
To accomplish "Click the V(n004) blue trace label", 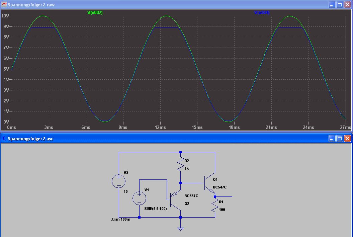I will pyautogui.click(x=262, y=12).
